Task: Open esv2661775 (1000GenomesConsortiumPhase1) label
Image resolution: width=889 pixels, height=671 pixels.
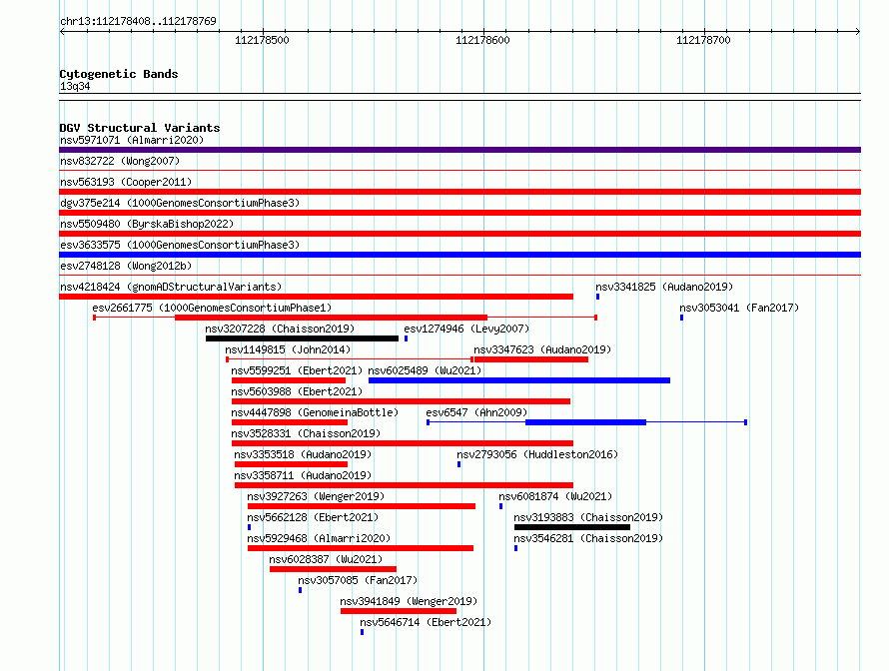Action: 212,308
